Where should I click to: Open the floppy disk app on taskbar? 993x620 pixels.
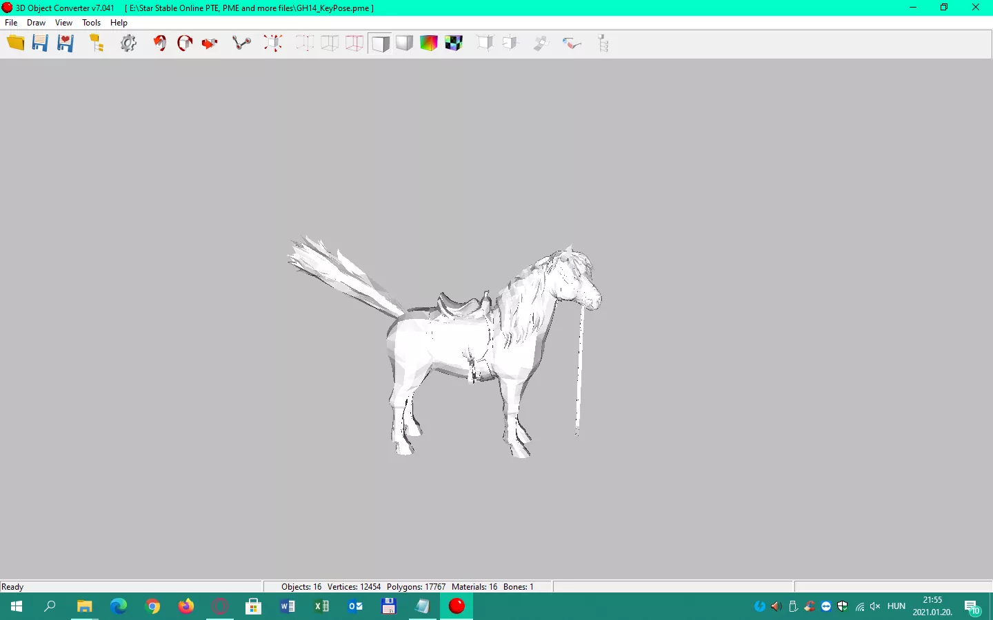click(x=389, y=606)
